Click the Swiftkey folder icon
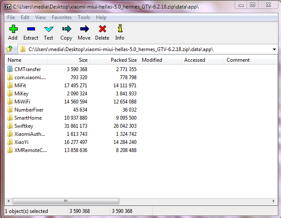The height and width of the screenshot is (218, 281). [x=10, y=126]
